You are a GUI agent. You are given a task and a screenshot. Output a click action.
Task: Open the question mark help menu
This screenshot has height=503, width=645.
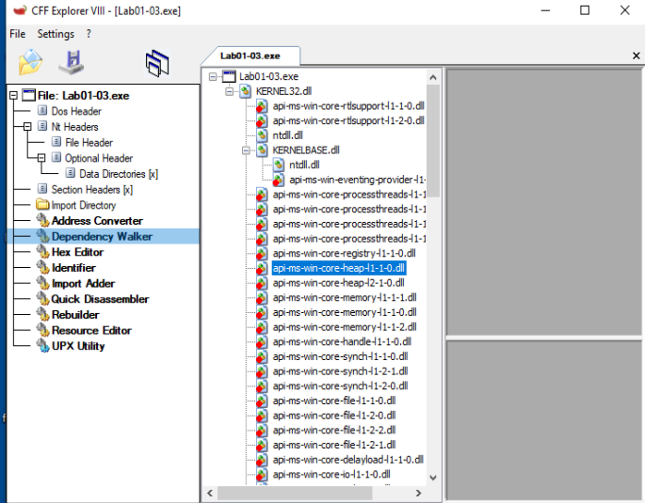pos(89,34)
